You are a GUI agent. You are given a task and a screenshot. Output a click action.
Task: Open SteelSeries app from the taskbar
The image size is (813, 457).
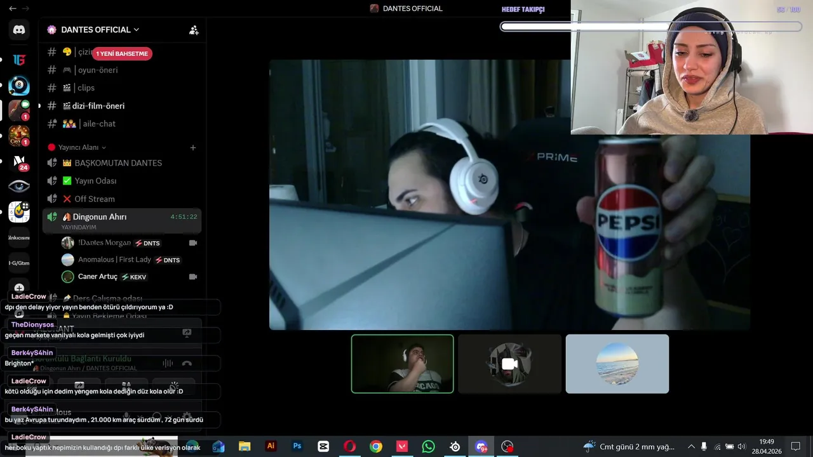click(455, 446)
